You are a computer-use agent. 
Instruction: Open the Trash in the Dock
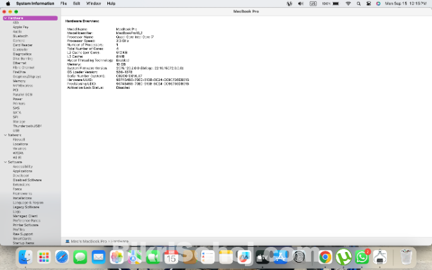pyautogui.click(x=406, y=257)
